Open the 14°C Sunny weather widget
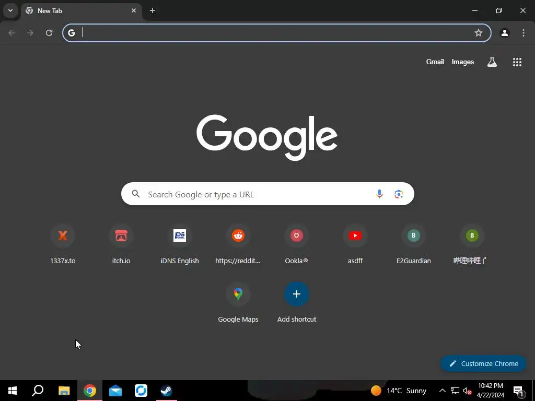The image size is (535, 401). (x=399, y=391)
